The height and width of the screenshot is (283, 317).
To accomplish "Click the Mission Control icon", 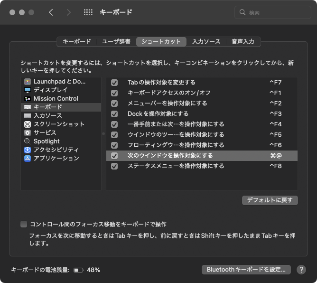I will (28, 99).
